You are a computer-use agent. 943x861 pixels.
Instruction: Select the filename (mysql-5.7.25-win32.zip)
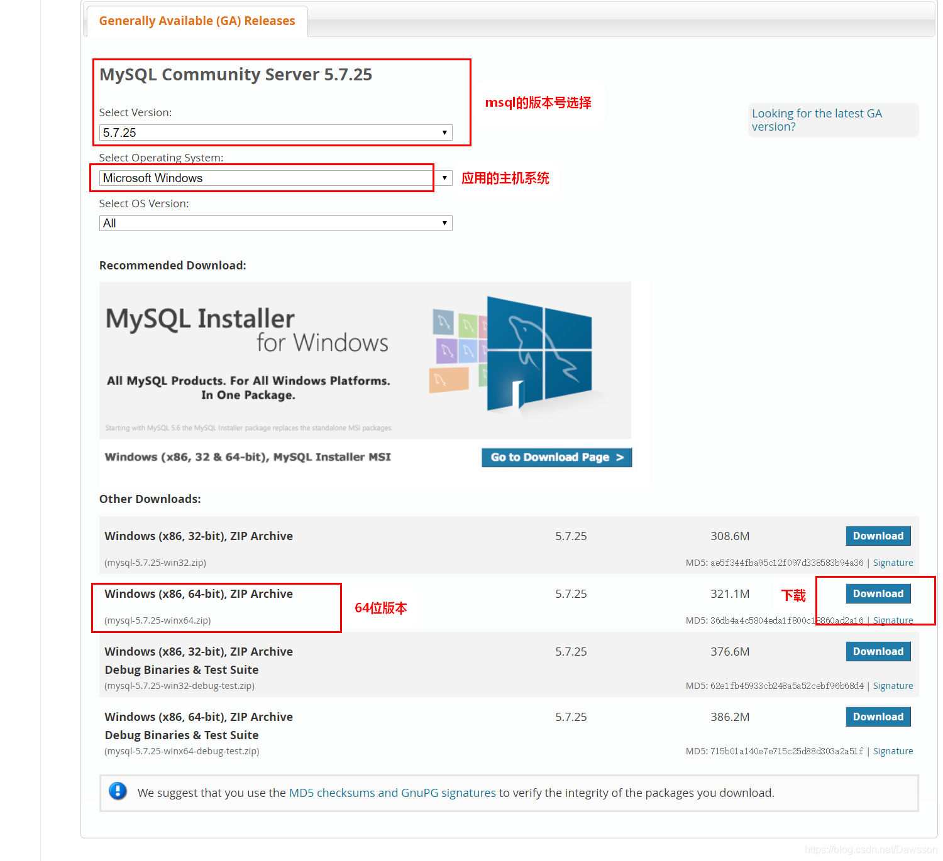pos(155,563)
